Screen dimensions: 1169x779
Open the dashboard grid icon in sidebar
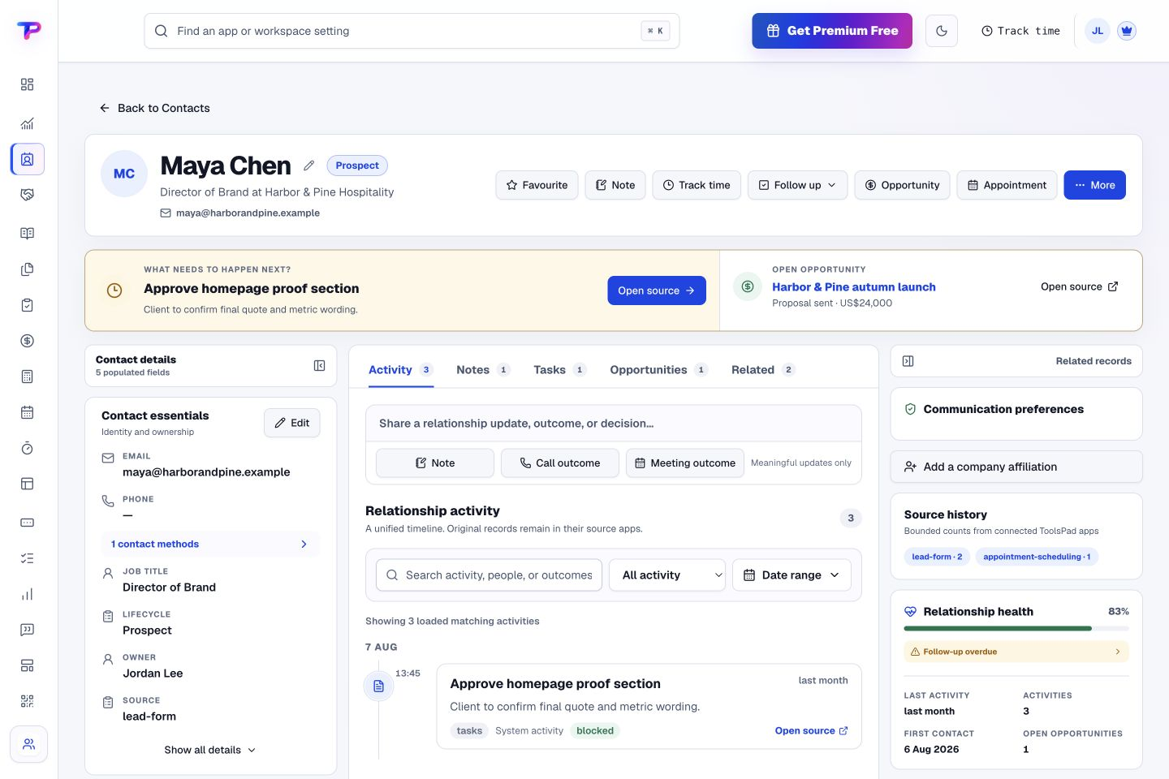[27, 84]
